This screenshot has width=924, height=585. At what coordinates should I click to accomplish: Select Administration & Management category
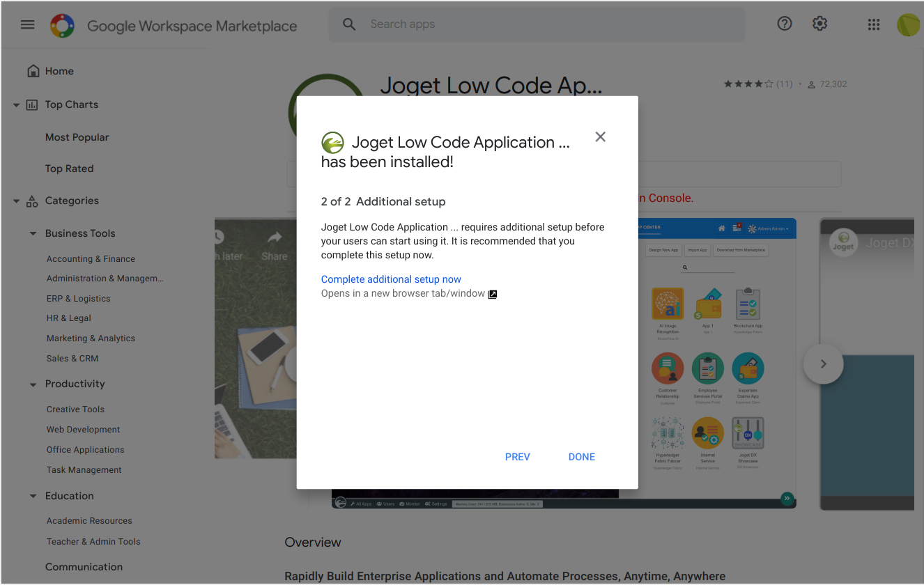click(105, 279)
